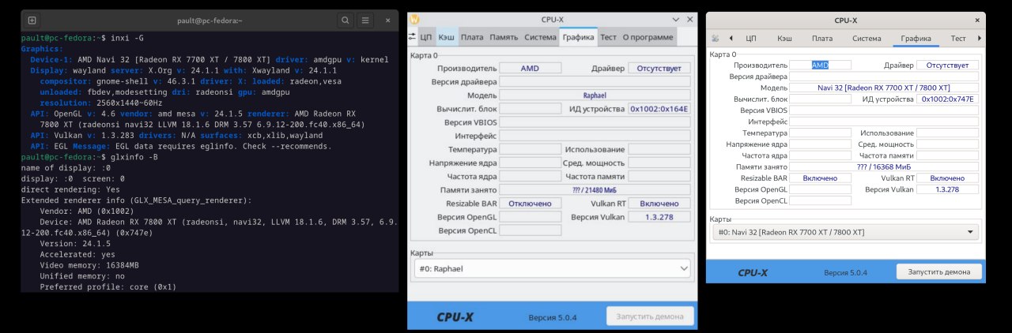
Task: Open the Тест tab in middle CPU-X window
Action: pos(608,37)
